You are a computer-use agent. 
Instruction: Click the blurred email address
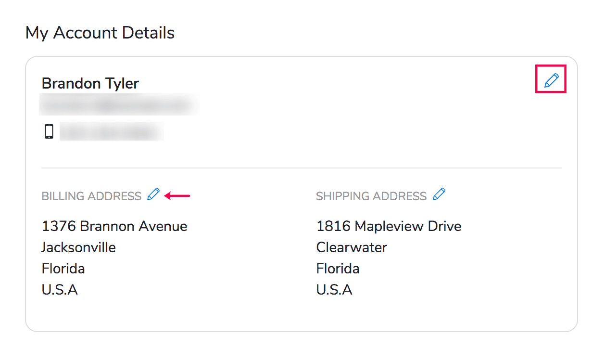coord(119,105)
